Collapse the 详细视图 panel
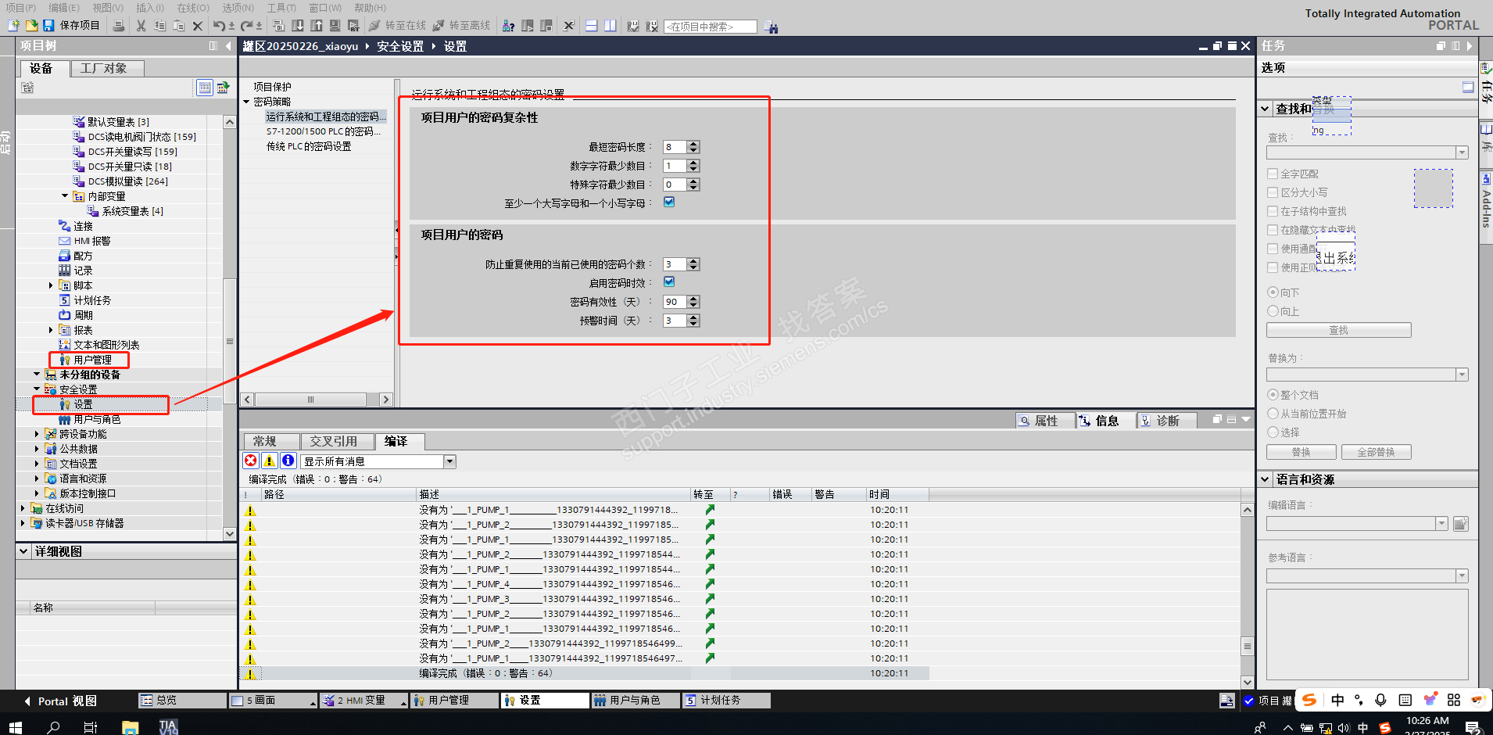The width and height of the screenshot is (1493, 735). [x=23, y=551]
